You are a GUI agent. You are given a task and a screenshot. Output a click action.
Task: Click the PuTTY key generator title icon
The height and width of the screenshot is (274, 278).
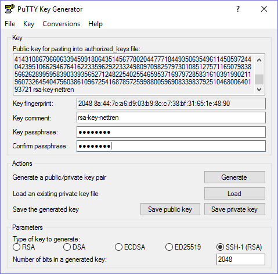click(10, 9)
